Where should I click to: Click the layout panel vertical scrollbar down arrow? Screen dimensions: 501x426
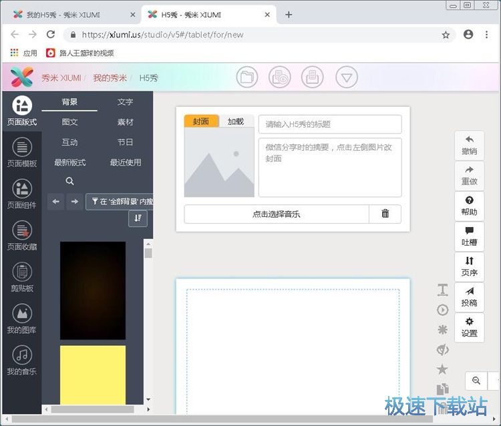point(148,399)
